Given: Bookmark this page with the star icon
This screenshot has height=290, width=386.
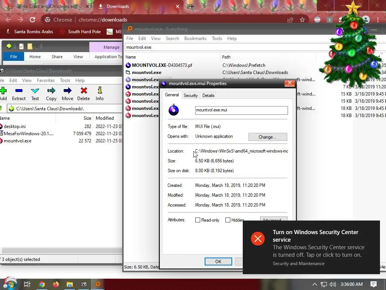Looking at the screenshot, I should tap(302, 20).
